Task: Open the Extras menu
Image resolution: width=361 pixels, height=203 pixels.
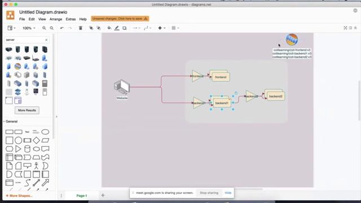Action: pyautogui.click(x=71, y=19)
